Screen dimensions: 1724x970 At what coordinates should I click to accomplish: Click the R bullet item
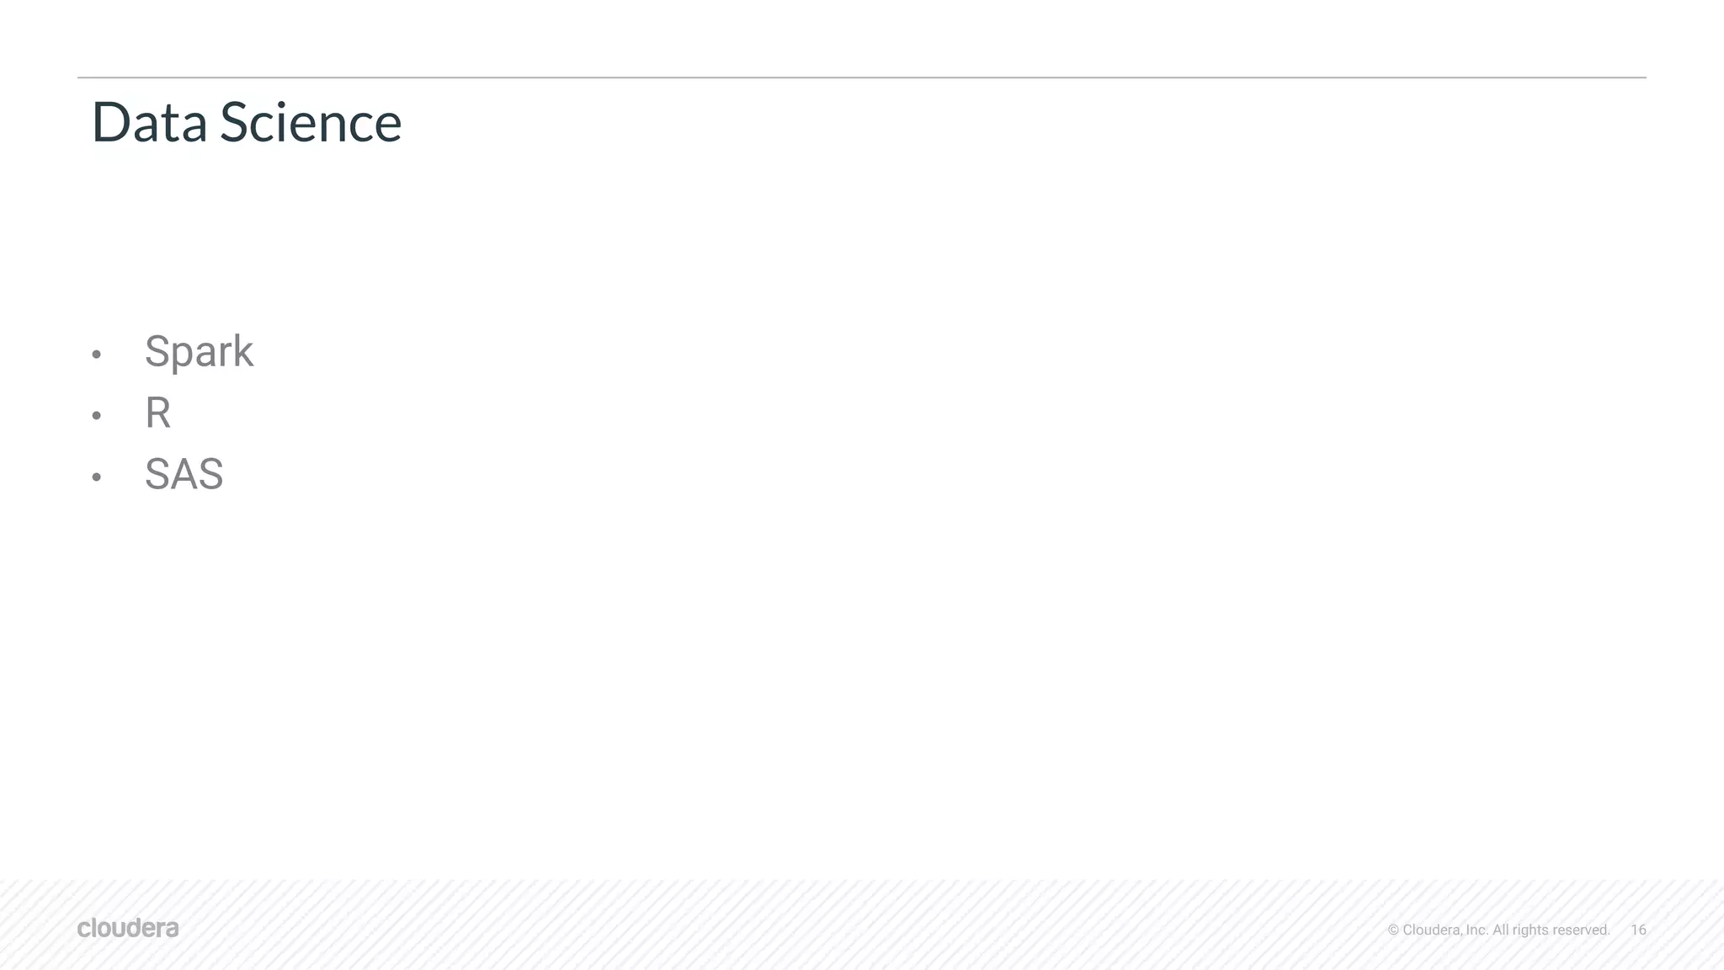pos(158,413)
